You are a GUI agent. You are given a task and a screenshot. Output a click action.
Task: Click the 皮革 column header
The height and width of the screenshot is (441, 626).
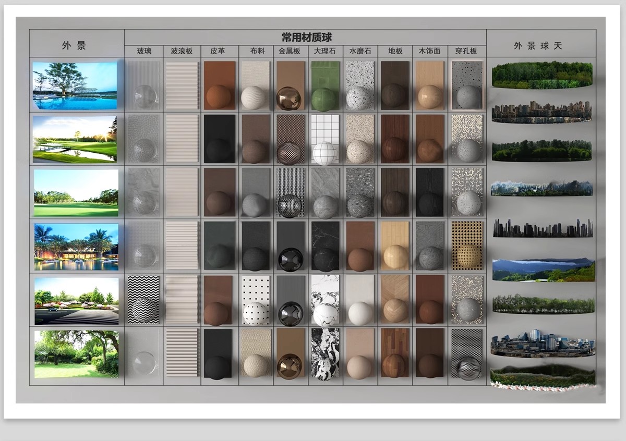[x=218, y=51]
